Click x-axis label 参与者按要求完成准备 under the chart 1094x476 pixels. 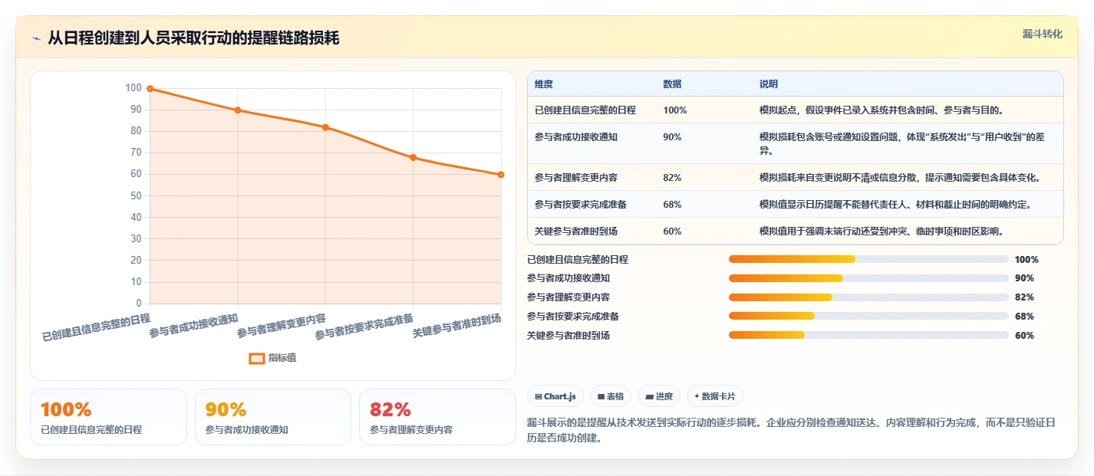(364, 327)
